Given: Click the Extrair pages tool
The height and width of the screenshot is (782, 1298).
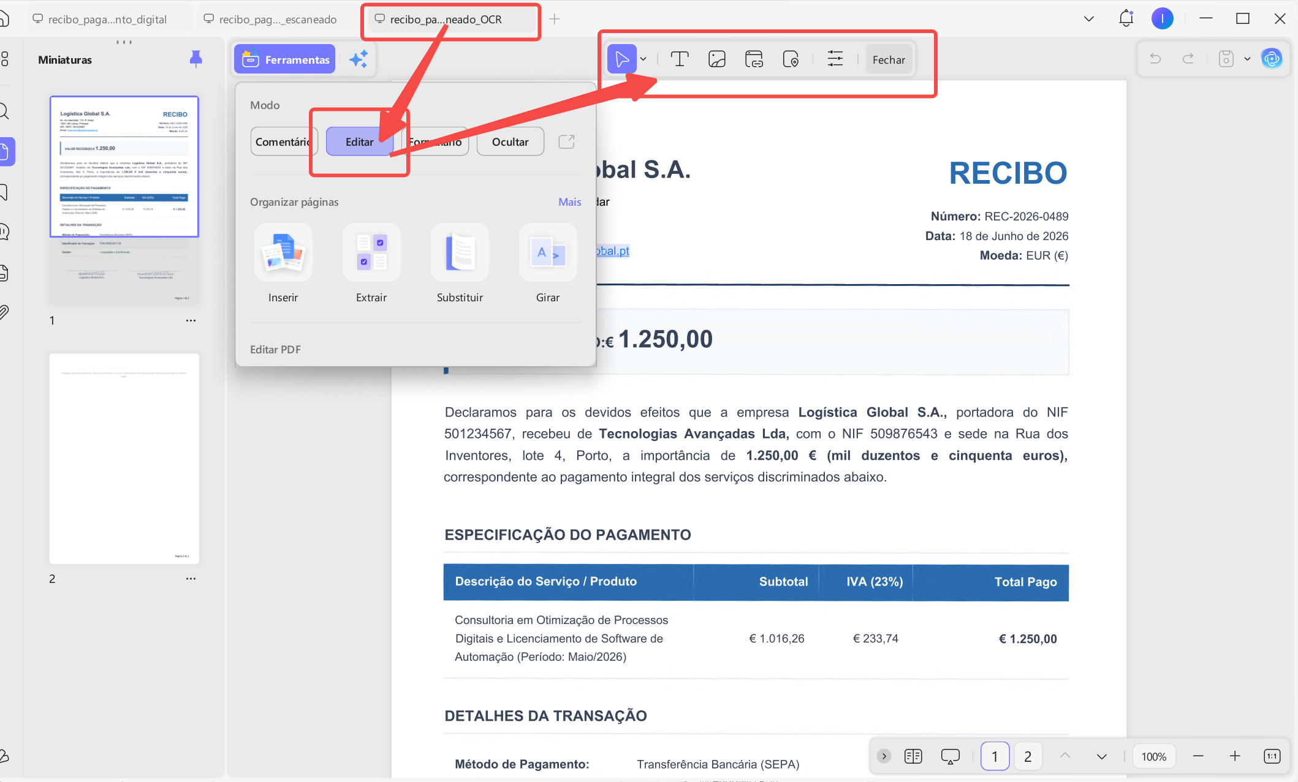Looking at the screenshot, I should (371, 264).
